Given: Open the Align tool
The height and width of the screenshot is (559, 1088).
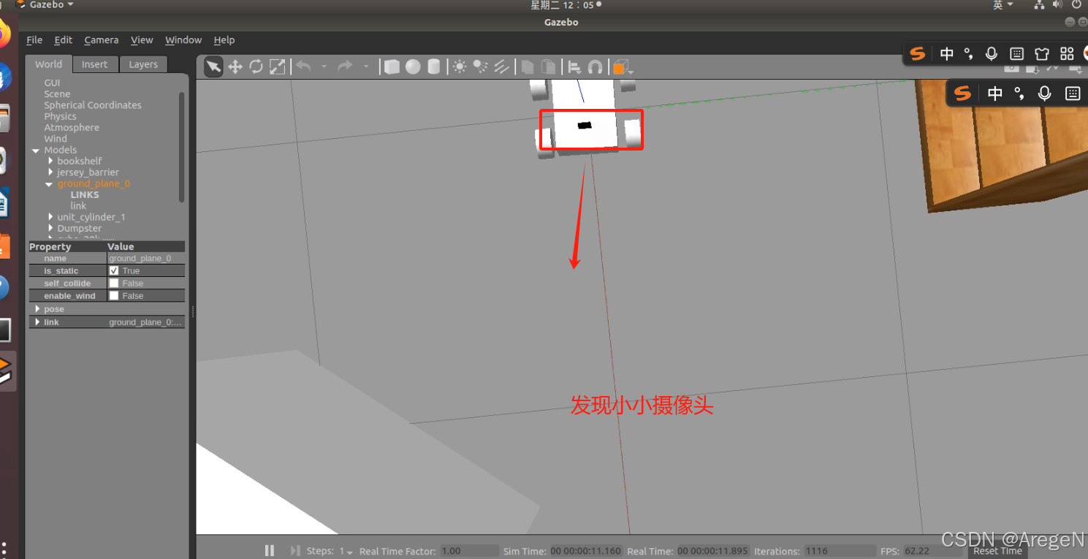Looking at the screenshot, I should (x=575, y=67).
